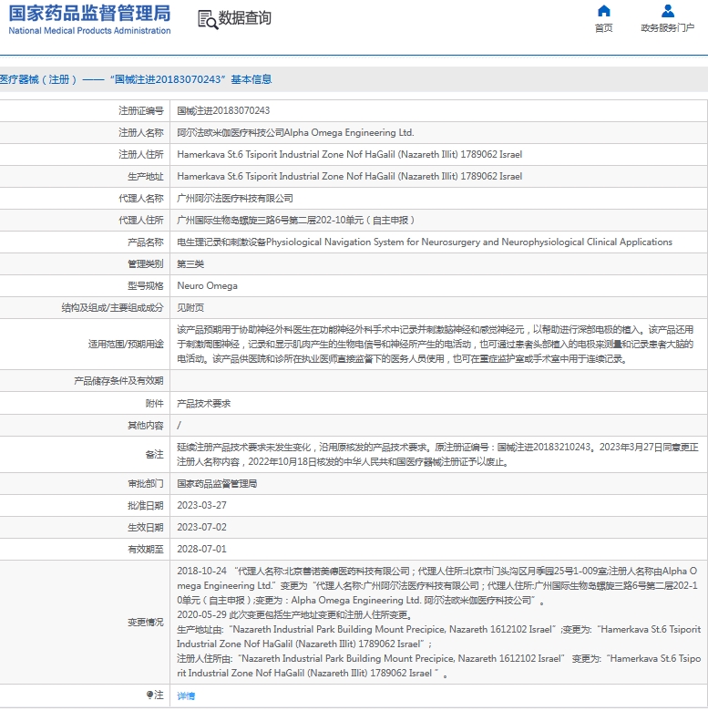Click the 2018-10-24 change record entry
The width and height of the screenshot is (708, 711).
pyautogui.click(x=437, y=585)
